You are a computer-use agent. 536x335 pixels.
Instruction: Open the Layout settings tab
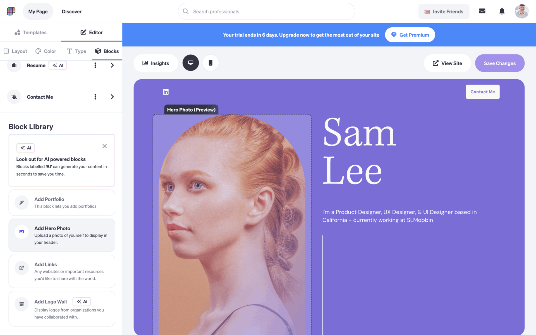tap(15, 51)
